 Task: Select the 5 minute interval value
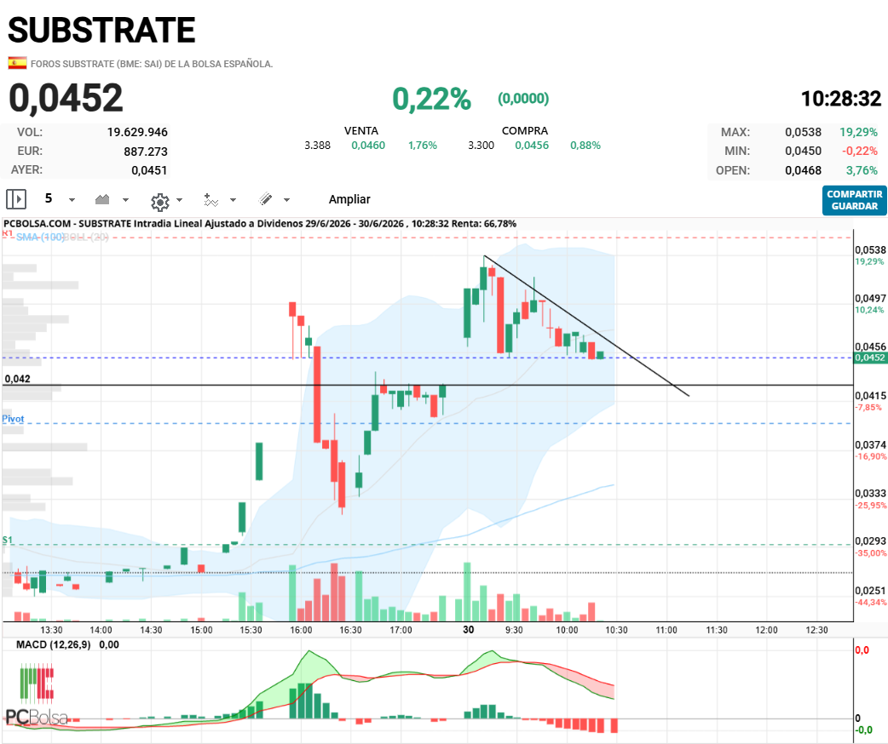point(49,198)
